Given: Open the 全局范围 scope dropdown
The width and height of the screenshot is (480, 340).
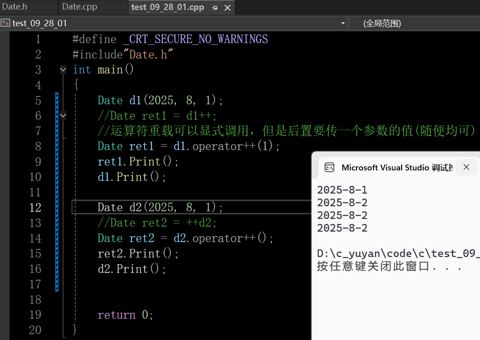Looking at the screenshot, I should pos(382,23).
